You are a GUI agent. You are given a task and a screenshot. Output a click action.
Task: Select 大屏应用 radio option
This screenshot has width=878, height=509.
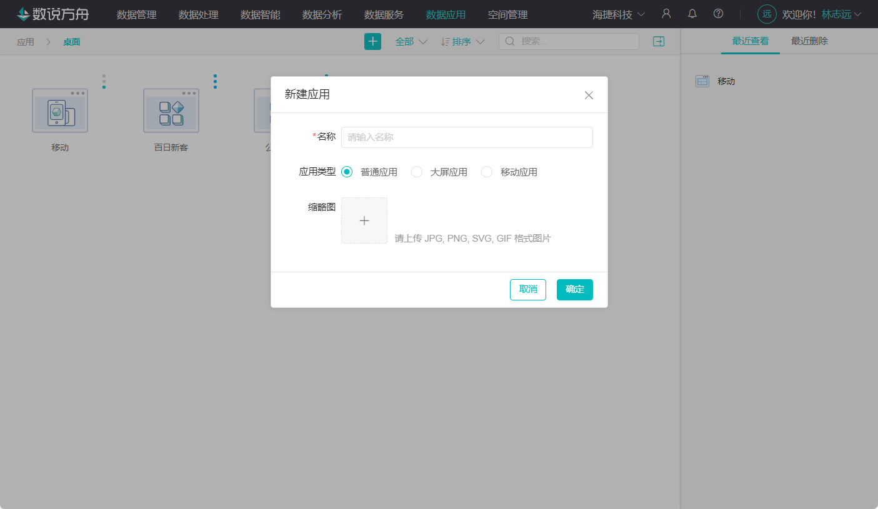[x=417, y=172]
